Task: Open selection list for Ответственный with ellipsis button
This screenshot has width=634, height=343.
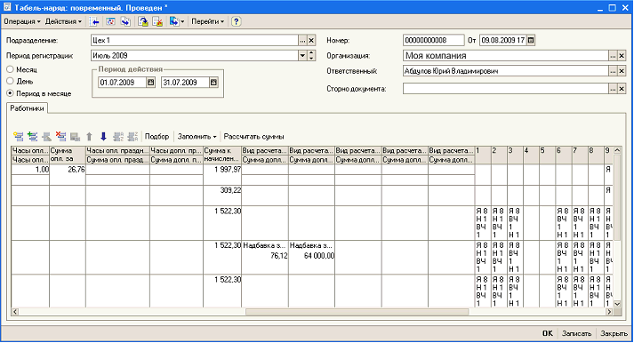Action: (x=613, y=71)
